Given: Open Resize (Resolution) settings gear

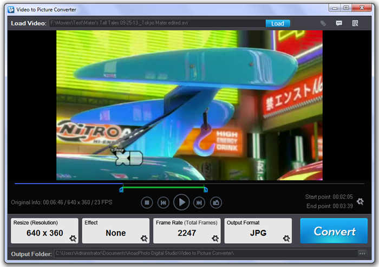Looking at the screenshot, I should [x=73, y=238].
